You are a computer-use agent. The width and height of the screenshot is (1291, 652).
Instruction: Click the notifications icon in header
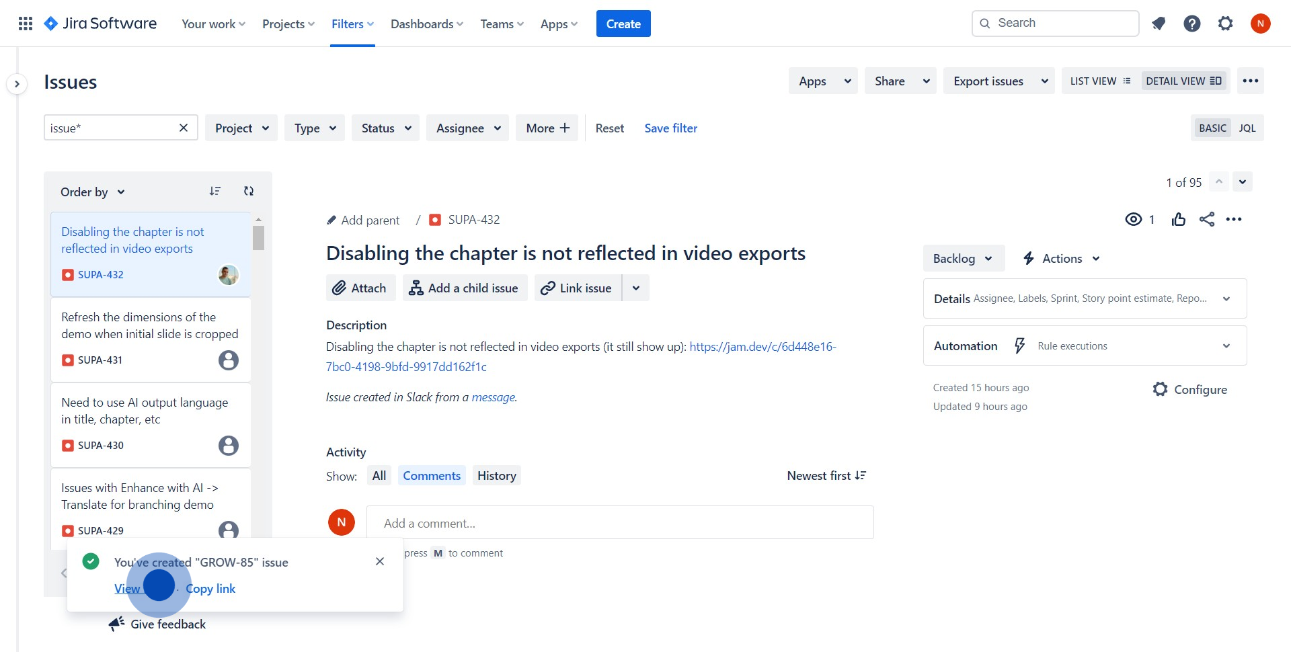(1158, 24)
